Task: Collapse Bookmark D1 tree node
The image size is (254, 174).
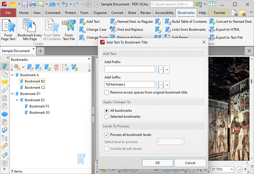Action: click(x=13, y=94)
